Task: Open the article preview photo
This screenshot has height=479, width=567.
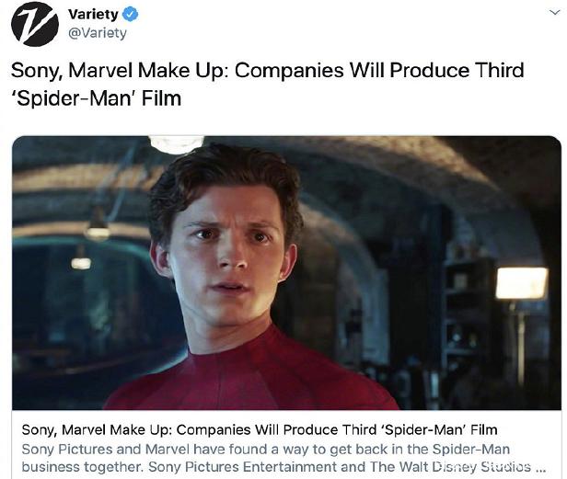Action: coord(286,273)
